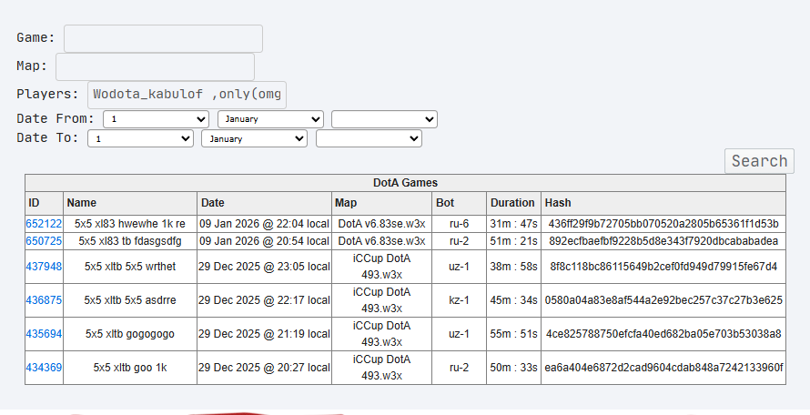Screen dimensions: 810x415
Task: Open game ID 434369 link
Action: pyautogui.click(x=44, y=368)
